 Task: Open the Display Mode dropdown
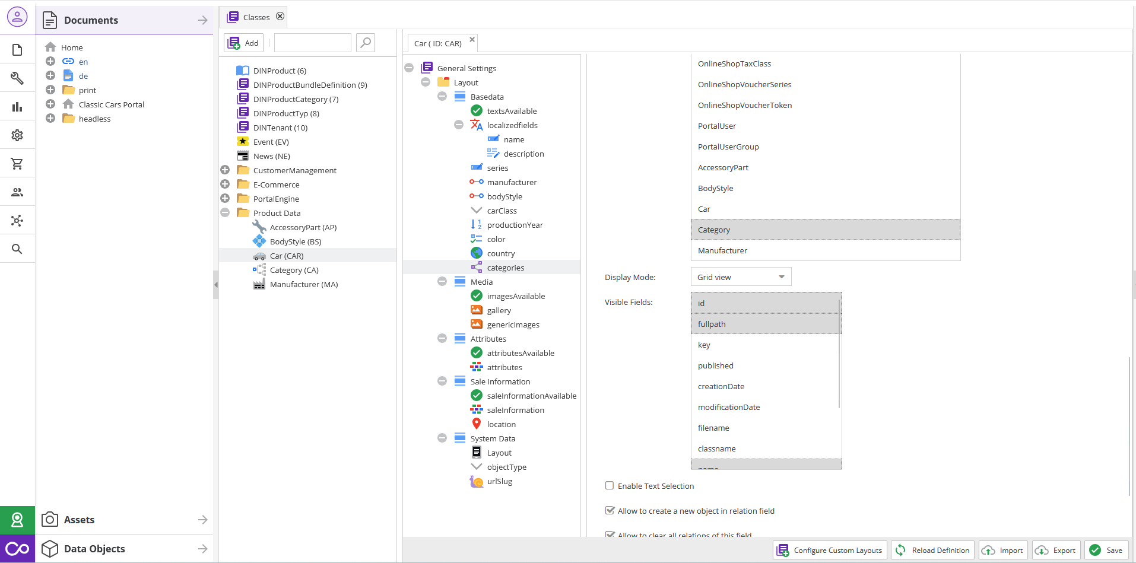click(x=741, y=277)
